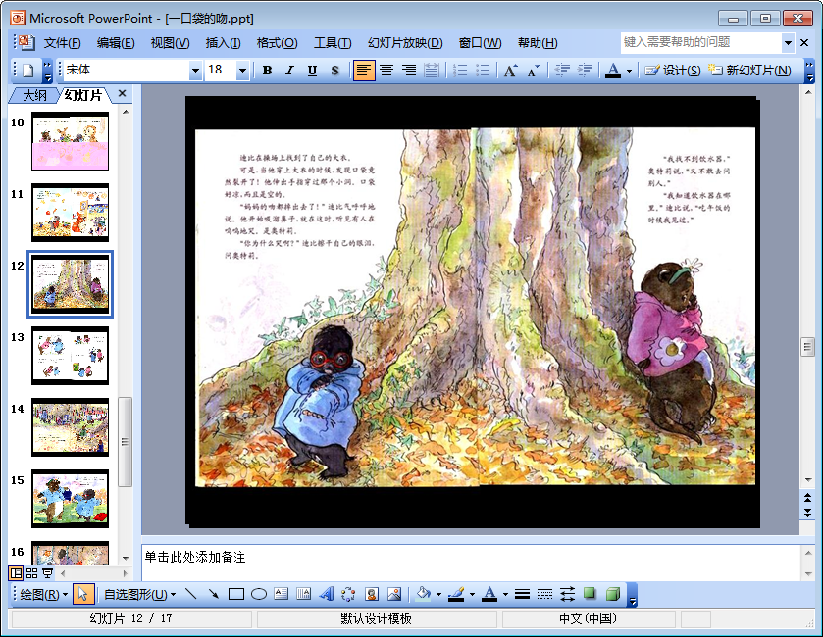Apply fill color bucket
Image resolution: width=823 pixels, height=637 pixels.
423,594
